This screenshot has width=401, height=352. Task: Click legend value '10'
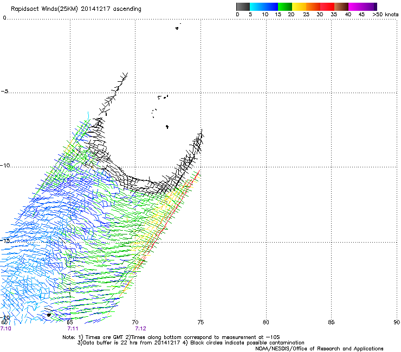click(265, 15)
